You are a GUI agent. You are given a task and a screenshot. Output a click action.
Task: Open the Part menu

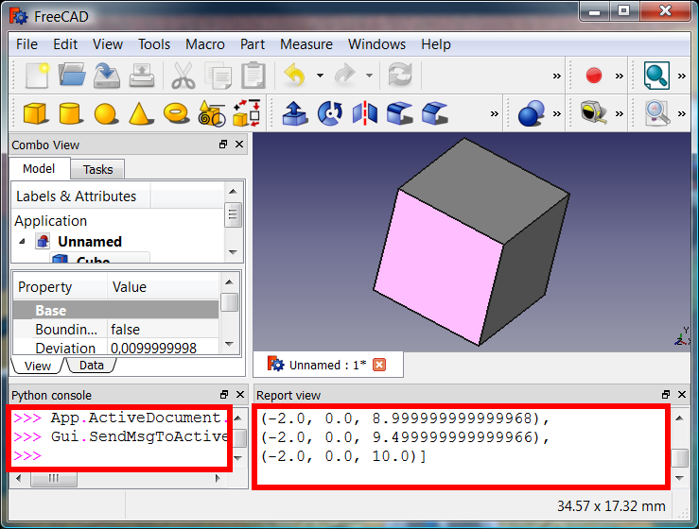(x=253, y=44)
